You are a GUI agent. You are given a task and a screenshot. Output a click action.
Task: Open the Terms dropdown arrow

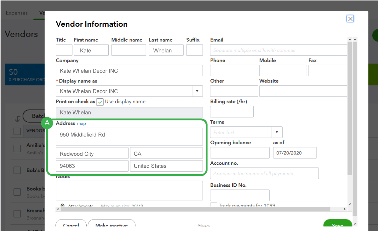[277, 132]
